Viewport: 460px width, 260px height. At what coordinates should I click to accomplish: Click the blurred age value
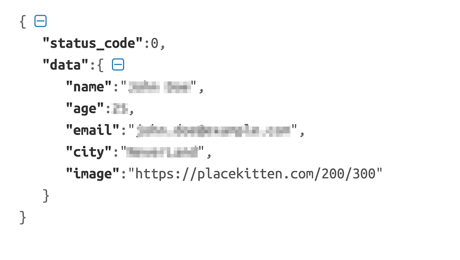pyautogui.click(x=120, y=109)
